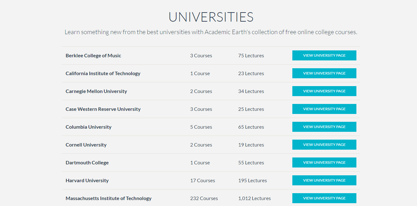View university page for Berklee College of Music
Screen dimensions: 417x206
[324, 55]
